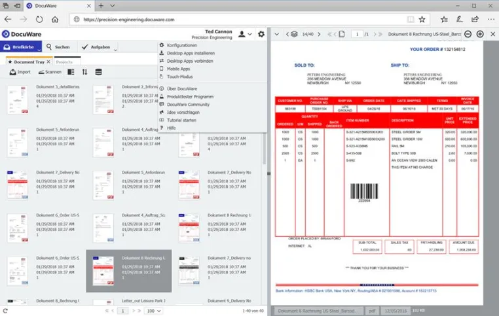Switch the tray list view layout icon
Viewport: 499px width, 316px height.
coord(71,72)
